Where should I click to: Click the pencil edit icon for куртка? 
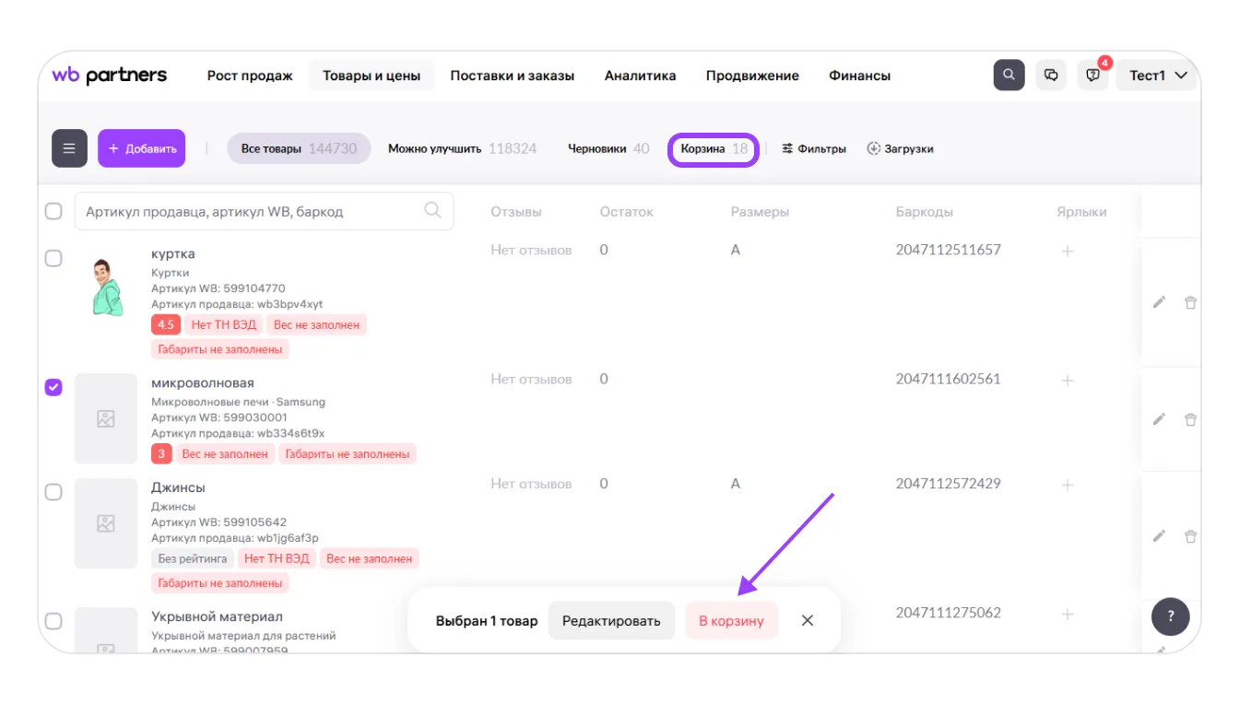(x=1160, y=302)
